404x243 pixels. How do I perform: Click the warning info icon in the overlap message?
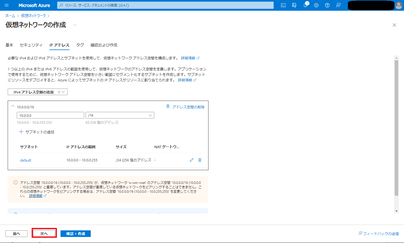coord(15,183)
